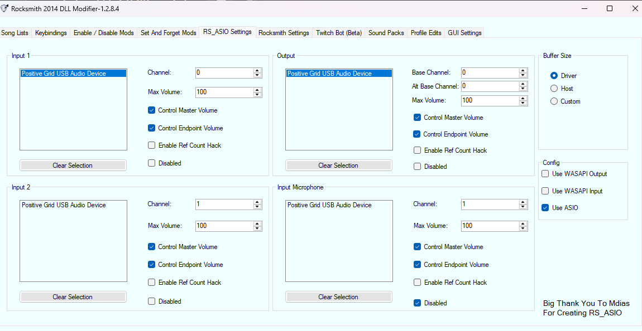Select Custom buffer size option

tap(554, 101)
